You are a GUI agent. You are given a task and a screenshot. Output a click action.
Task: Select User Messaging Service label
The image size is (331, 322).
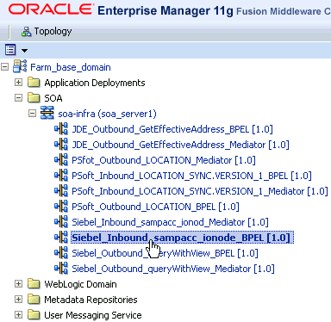tap(93, 315)
